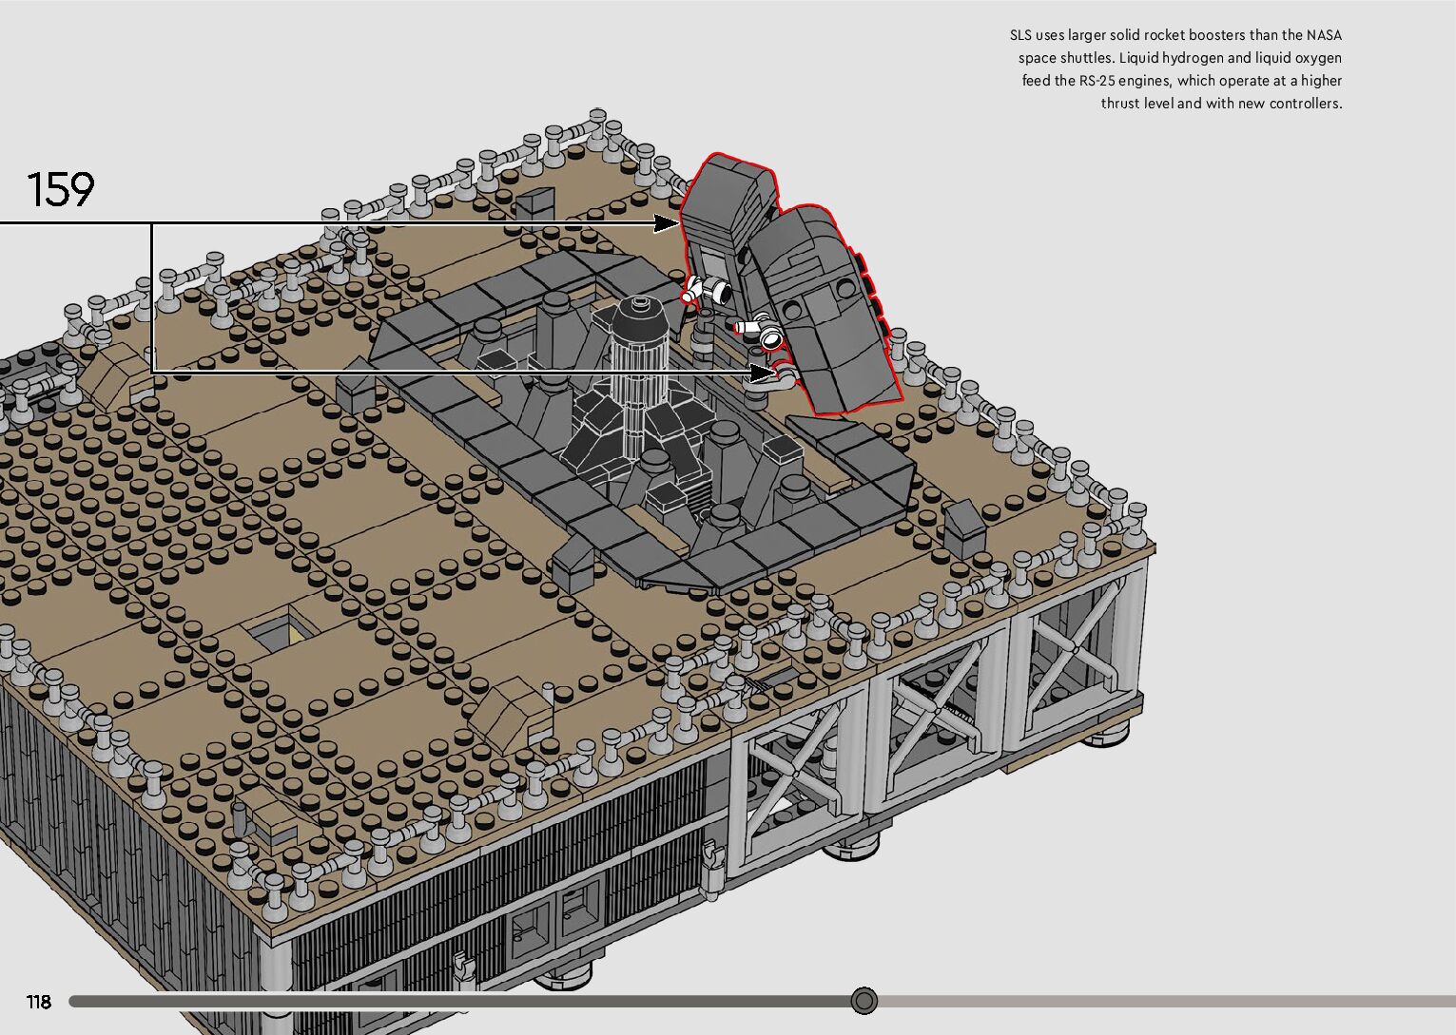Select the SLS rocket boosters description text
The width and height of the screenshot is (1456, 1035).
(x=1175, y=69)
